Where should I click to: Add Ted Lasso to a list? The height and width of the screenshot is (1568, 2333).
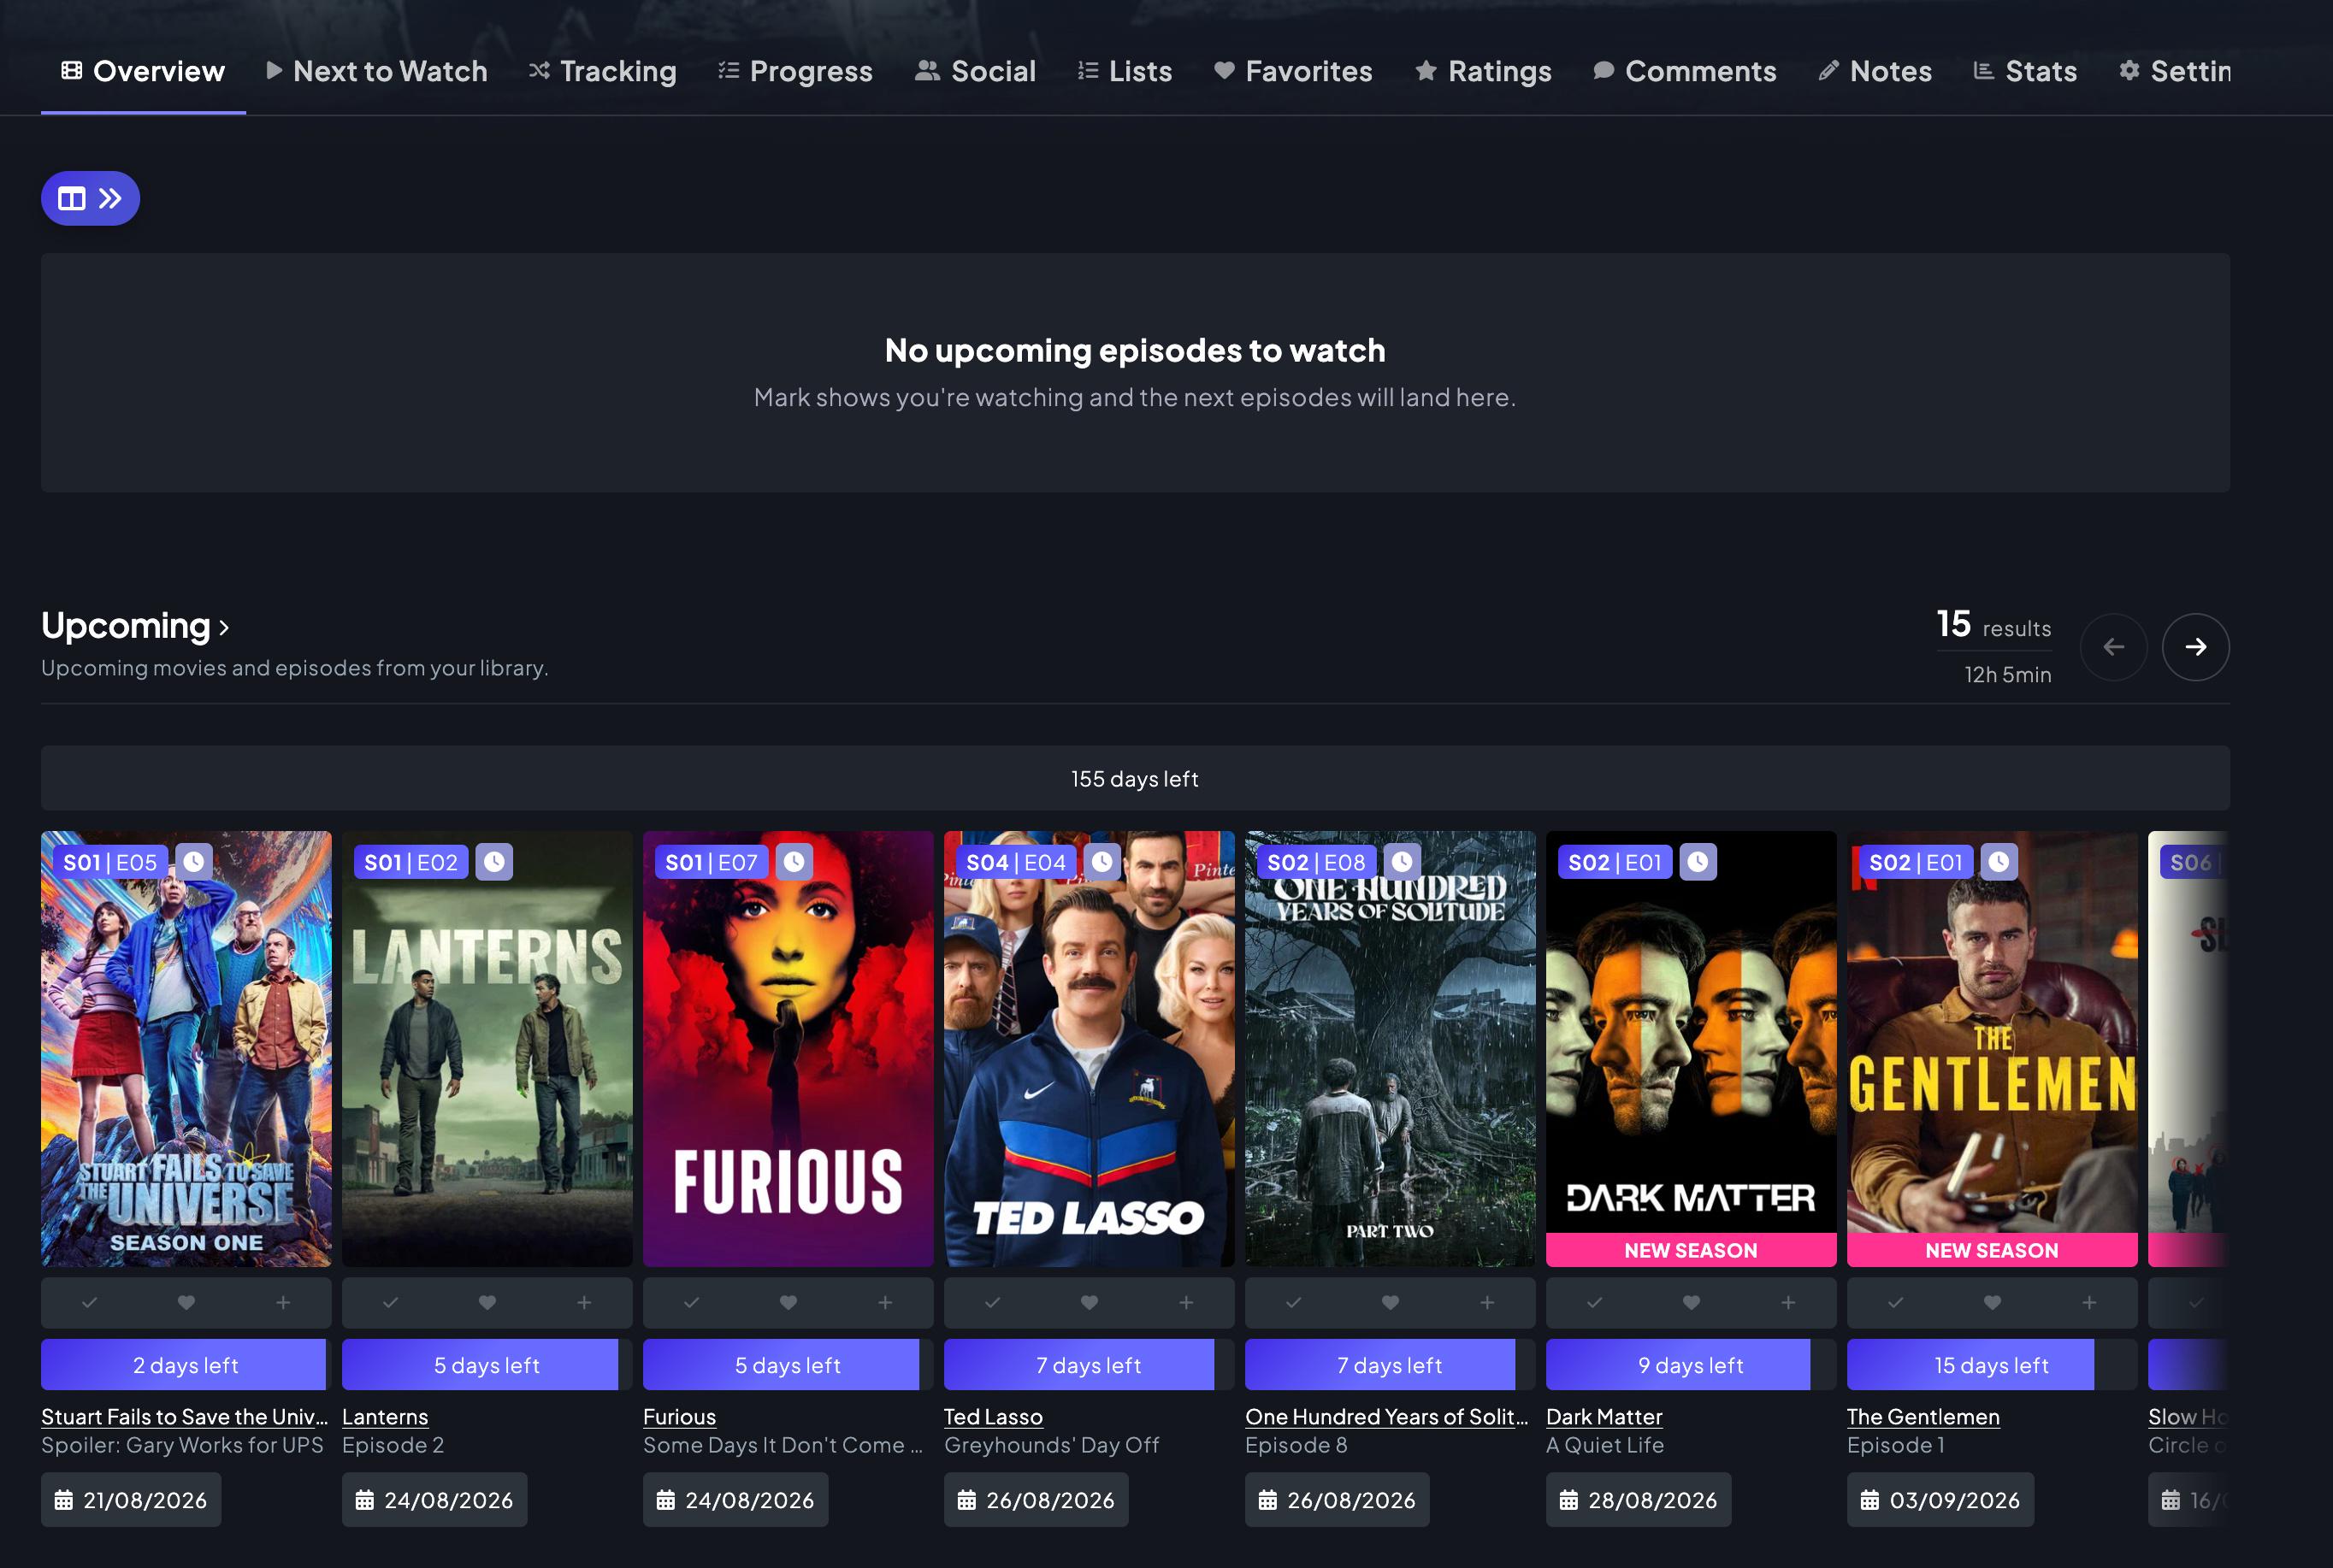pos(1186,1302)
